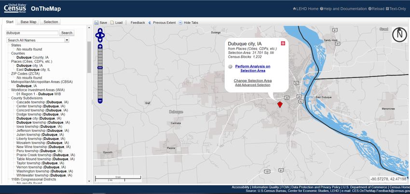Open Help and Documentation
This screenshot has height=194, width=410.
(343, 9)
